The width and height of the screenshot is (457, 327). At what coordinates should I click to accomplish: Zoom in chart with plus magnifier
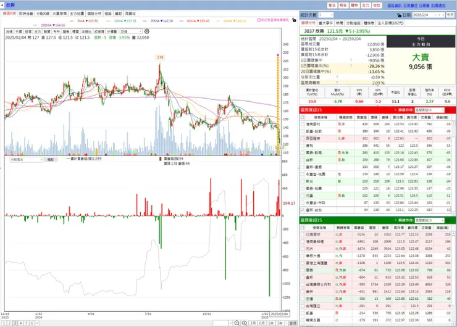pyautogui.click(x=244, y=323)
